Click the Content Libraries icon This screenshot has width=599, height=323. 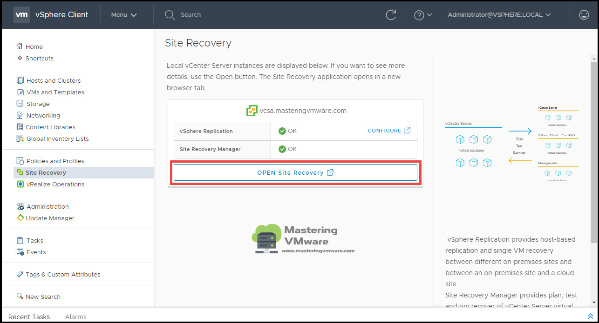[x=20, y=127]
